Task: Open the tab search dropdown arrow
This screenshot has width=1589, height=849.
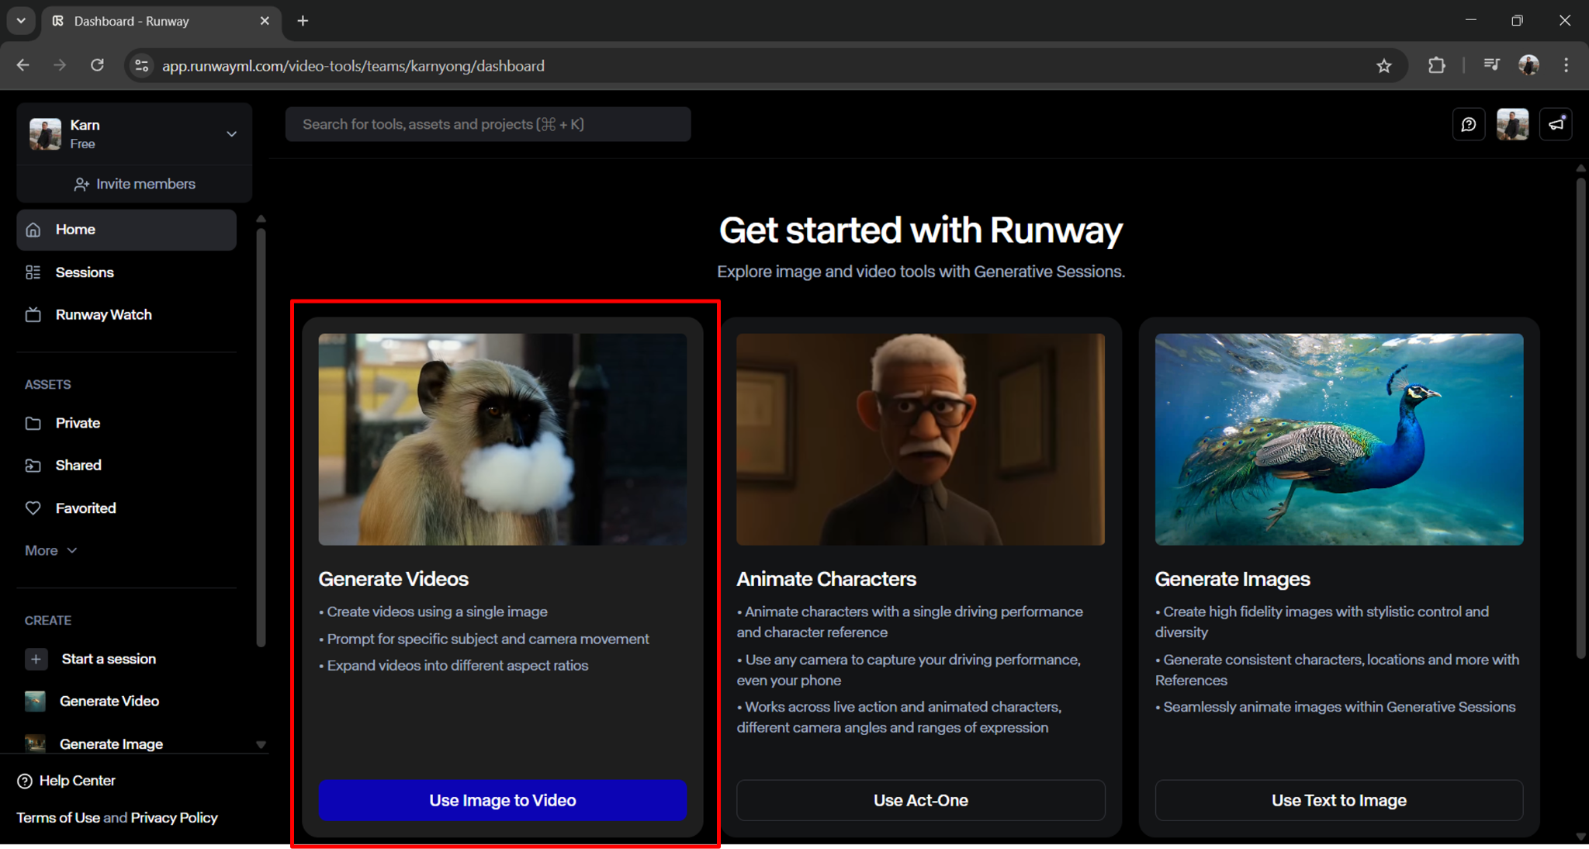Action: click(21, 21)
